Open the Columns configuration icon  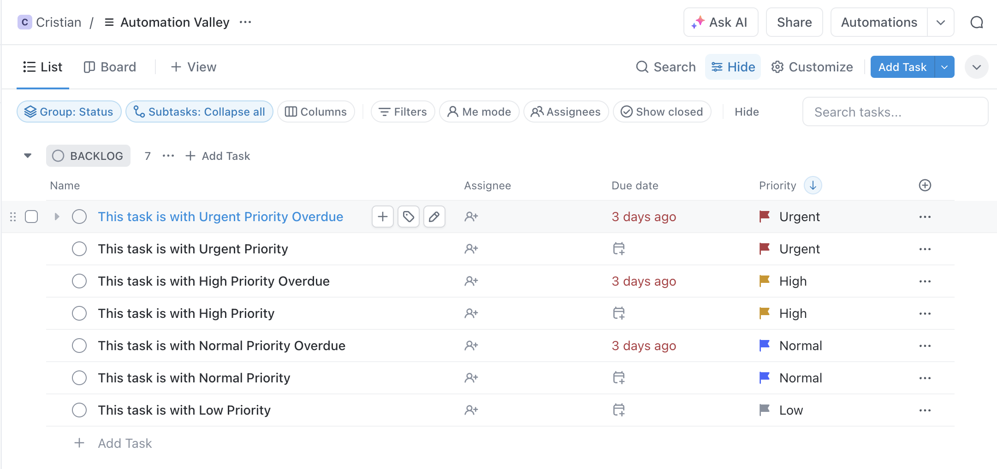pos(291,111)
